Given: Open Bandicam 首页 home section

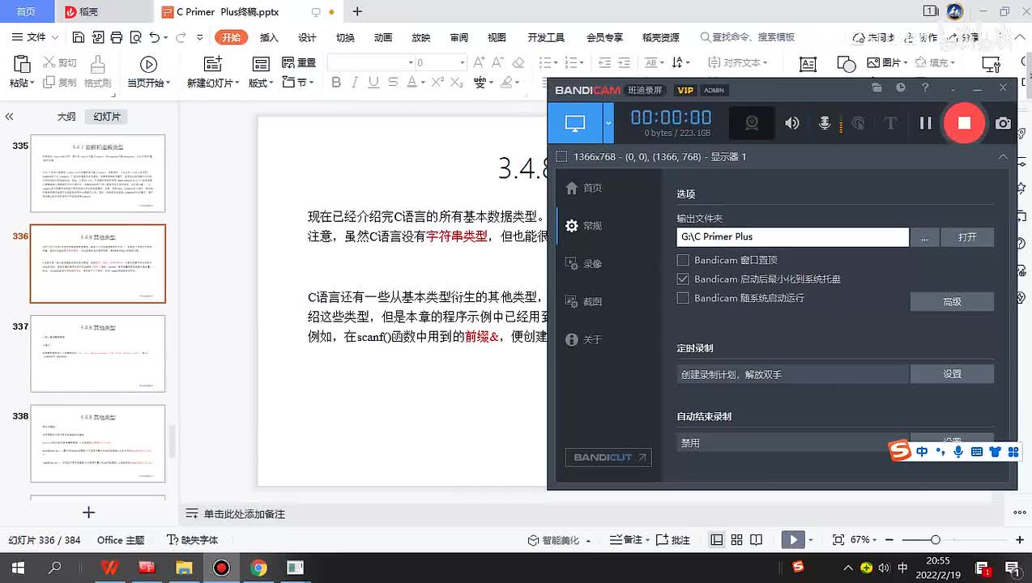Looking at the screenshot, I should tap(583, 188).
